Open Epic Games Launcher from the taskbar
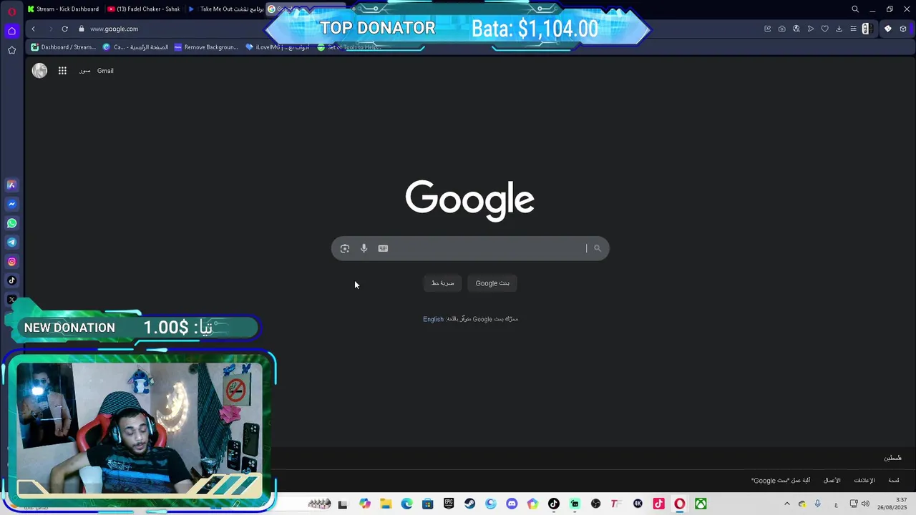The image size is (916, 515). coord(449,504)
